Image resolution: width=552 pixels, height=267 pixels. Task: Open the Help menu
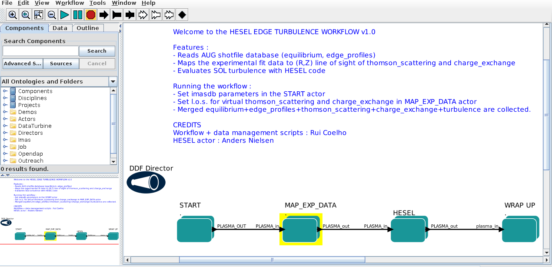[x=149, y=3]
